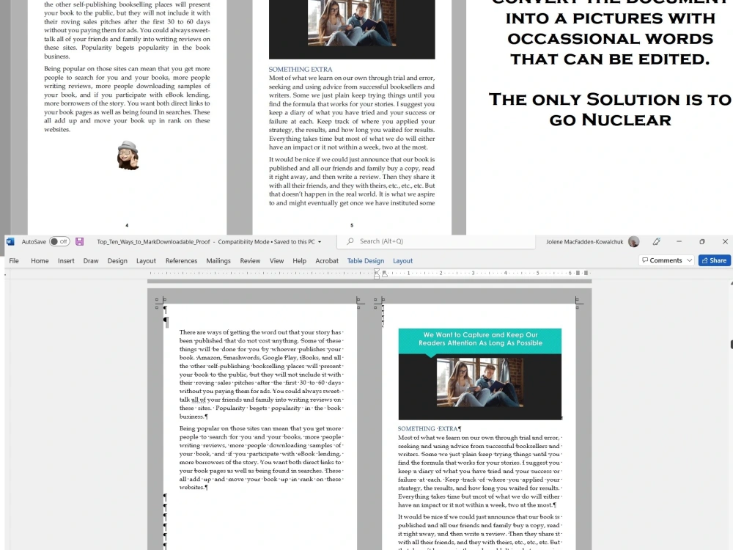The width and height of the screenshot is (733, 550).
Task: Open the table Layout tab after Table Design
Action: tap(402, 261)
